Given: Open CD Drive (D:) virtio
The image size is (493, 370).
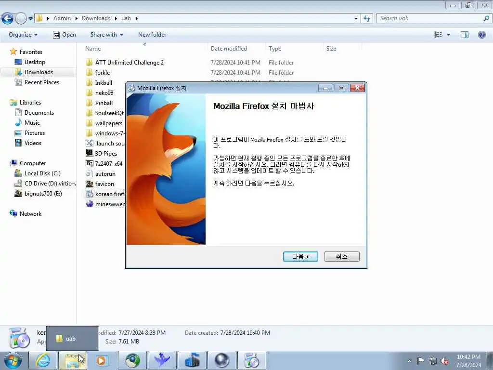Looking at the screenshot, I should pos(50,184).
